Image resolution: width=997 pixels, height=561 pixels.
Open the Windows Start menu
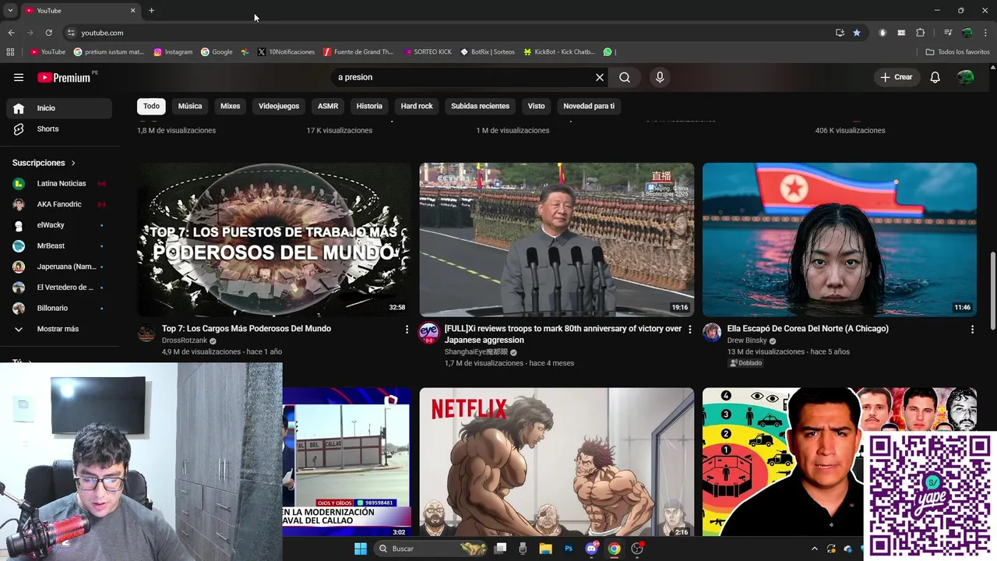click(x=361, y=549)
